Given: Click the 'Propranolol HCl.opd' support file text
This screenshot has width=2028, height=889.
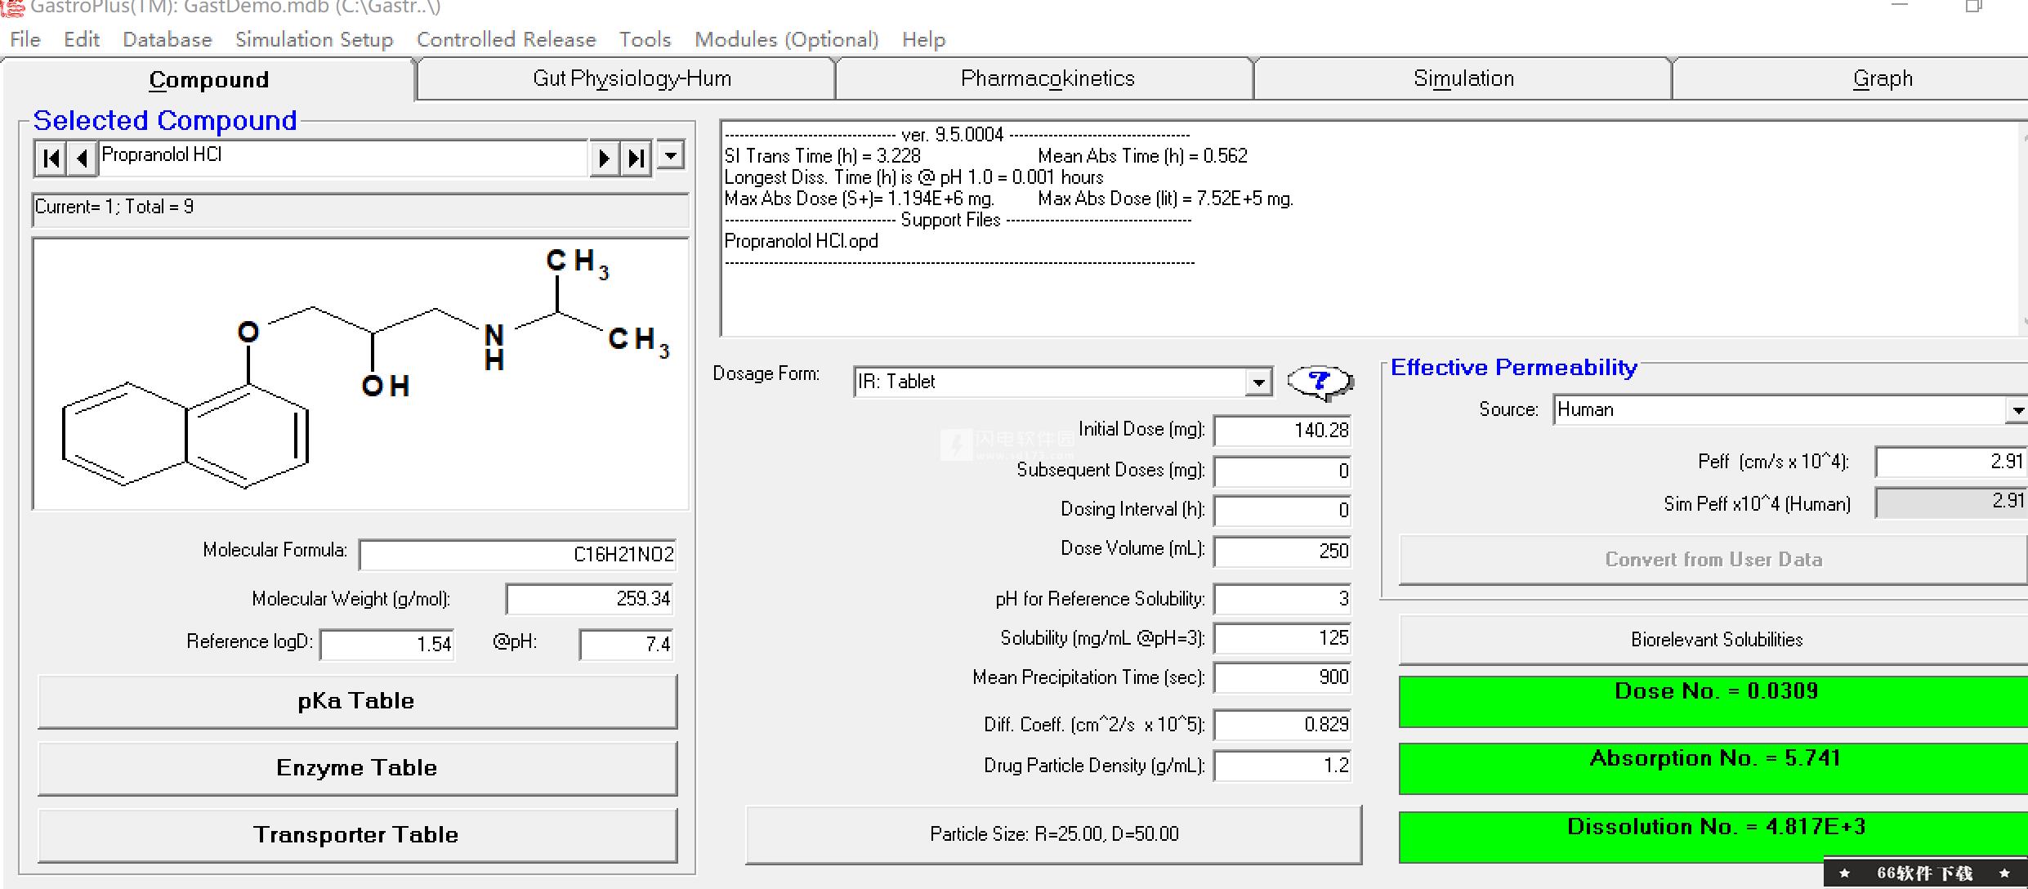Looking at the screenshot, I should tap(801, 242).
